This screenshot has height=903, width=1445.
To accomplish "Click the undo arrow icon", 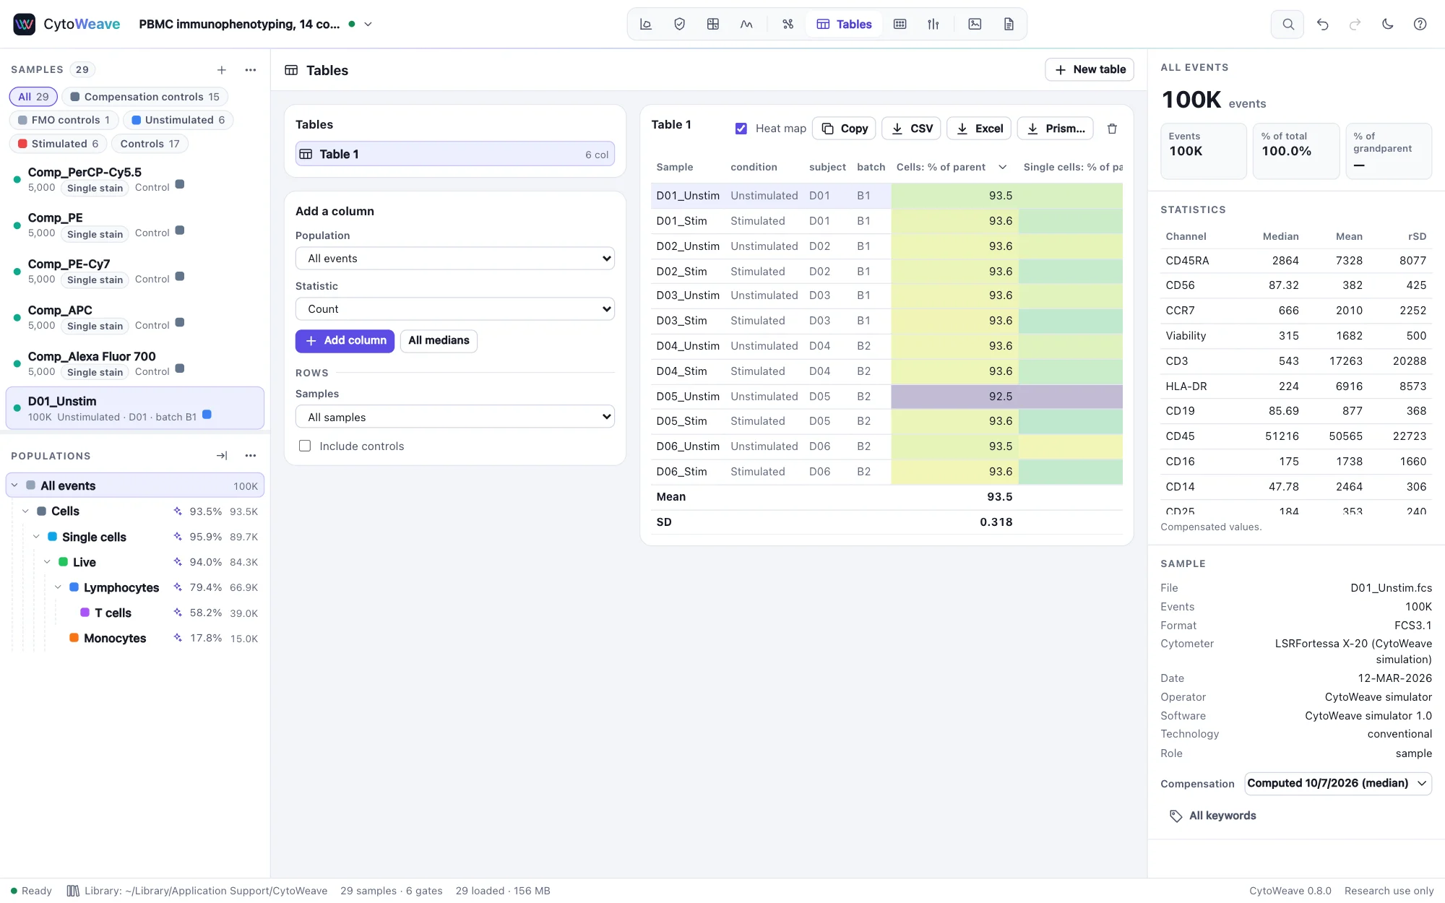I will [x=1322, y=24].
